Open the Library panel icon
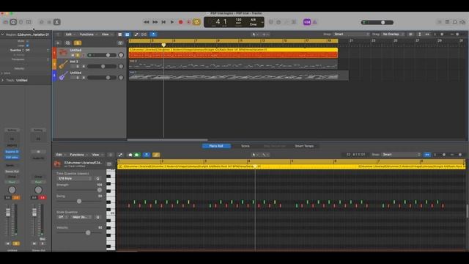Image resolution: width=469 pixels, height=264 pixels. click(x=6, y=22)
